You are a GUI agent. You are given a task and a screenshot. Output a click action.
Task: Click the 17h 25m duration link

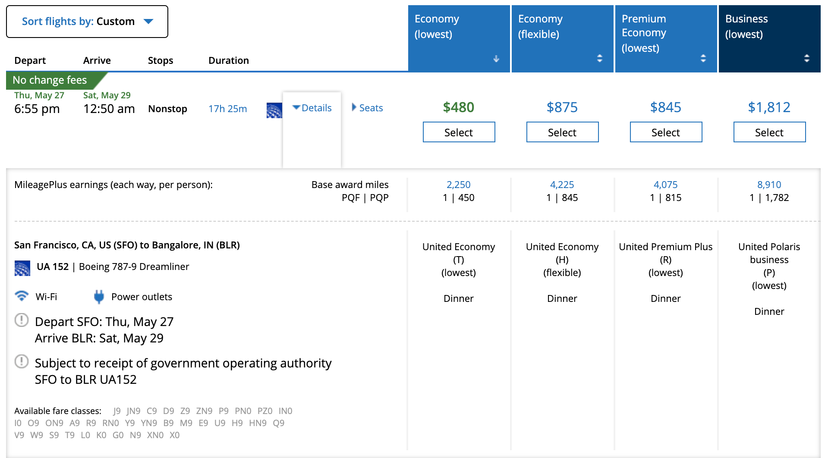pos(227,109)
